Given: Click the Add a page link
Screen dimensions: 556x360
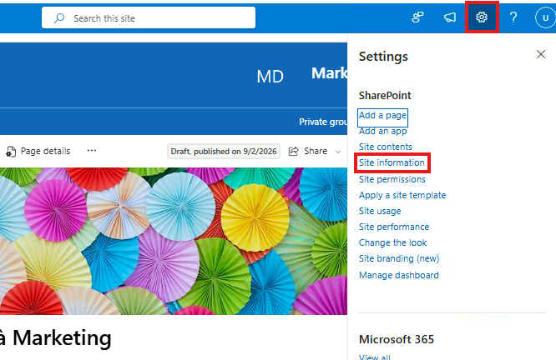Looking at the screenshot, I should tap(382, 115).
